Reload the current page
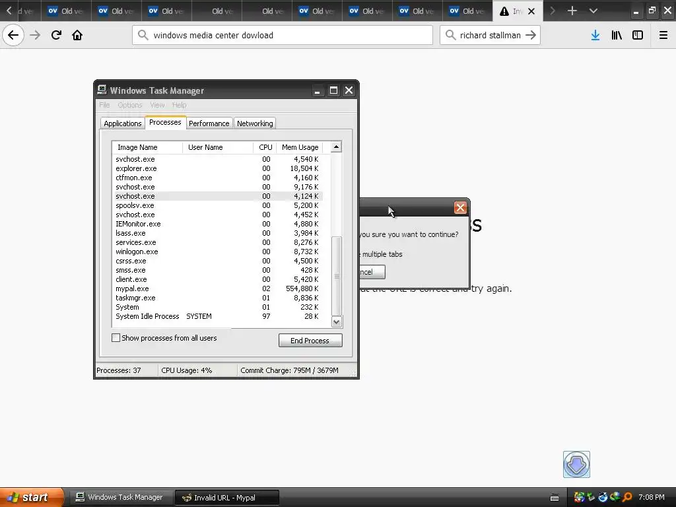 pyautogui.click(x=56, y=36)
